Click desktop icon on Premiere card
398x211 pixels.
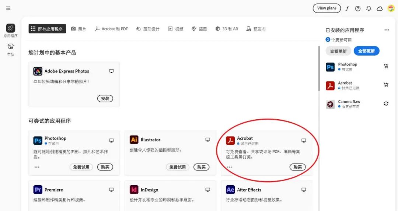(x=111, y=190)
